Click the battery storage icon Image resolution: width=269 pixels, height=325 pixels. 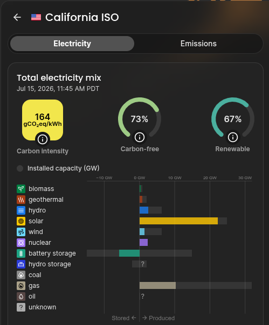[x=21, y=253]
